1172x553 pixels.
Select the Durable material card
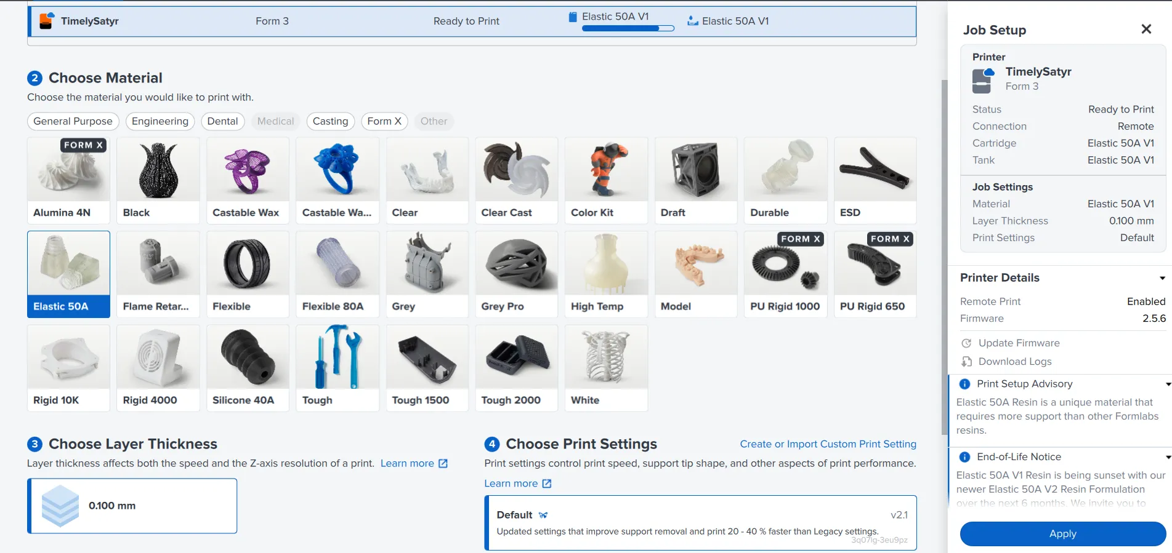pos(785,180)
